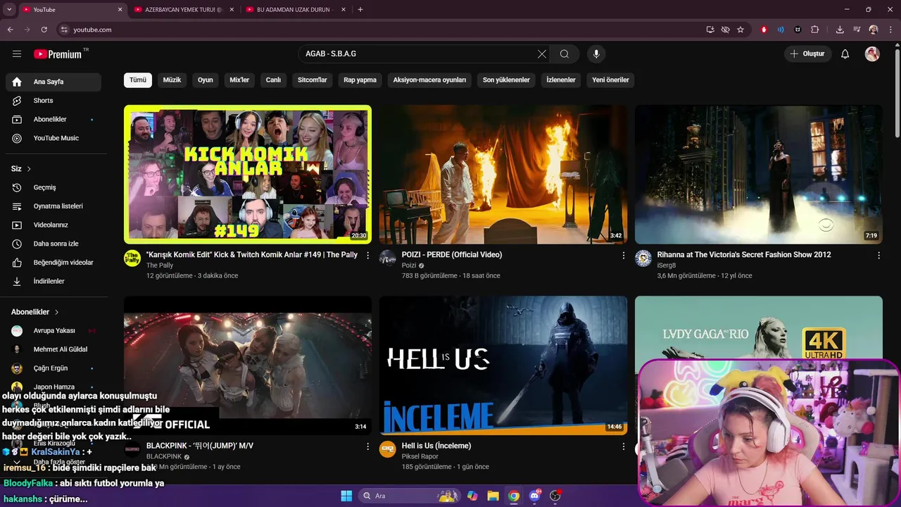Select the Müzik filter chip
901x507 pixels.
pyautogui.click(x=172, y=80)
